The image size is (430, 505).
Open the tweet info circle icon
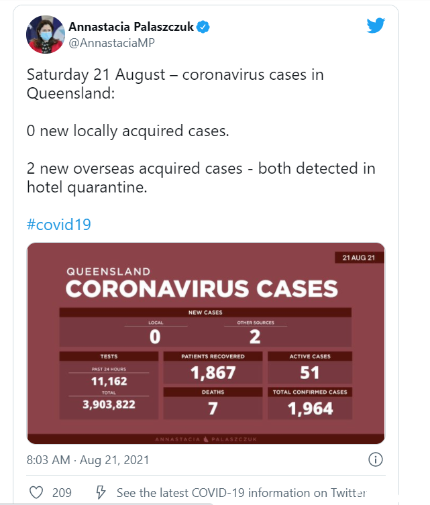click(375, 459)
